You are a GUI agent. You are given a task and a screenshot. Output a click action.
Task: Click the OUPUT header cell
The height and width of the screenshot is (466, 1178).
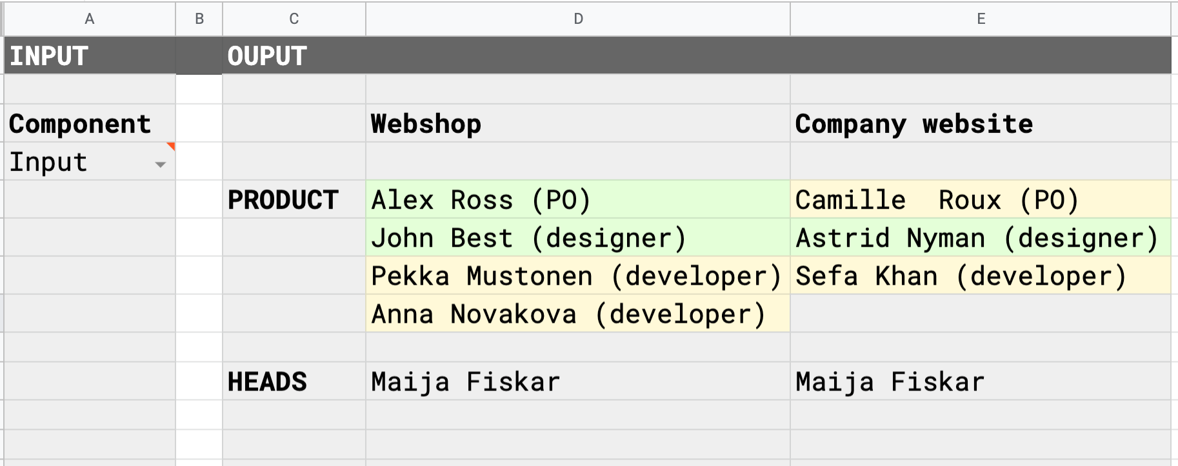tap(697, 56)
